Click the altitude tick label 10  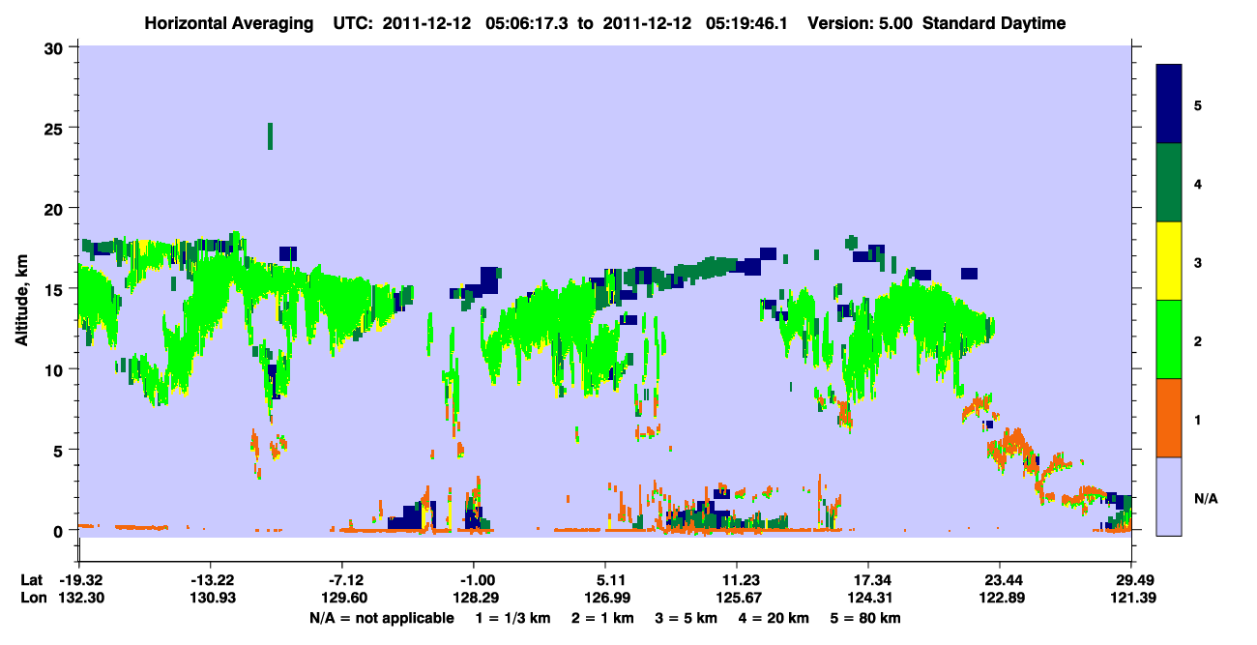56,369
